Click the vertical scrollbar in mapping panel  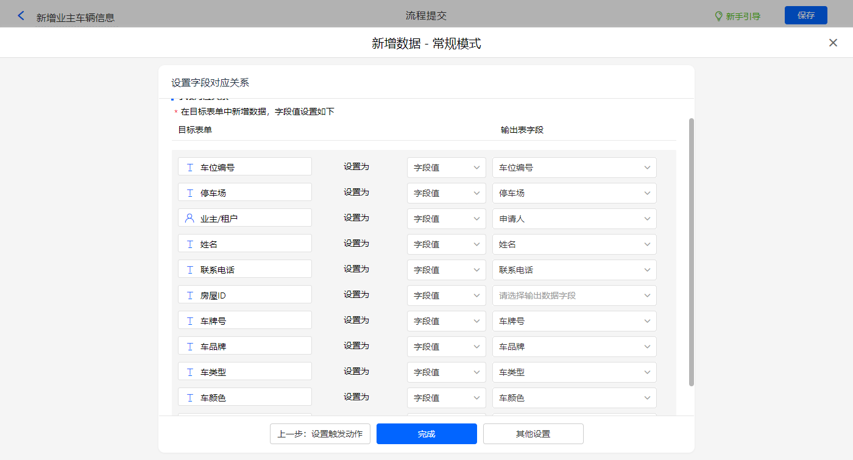[x=691, y=251]
